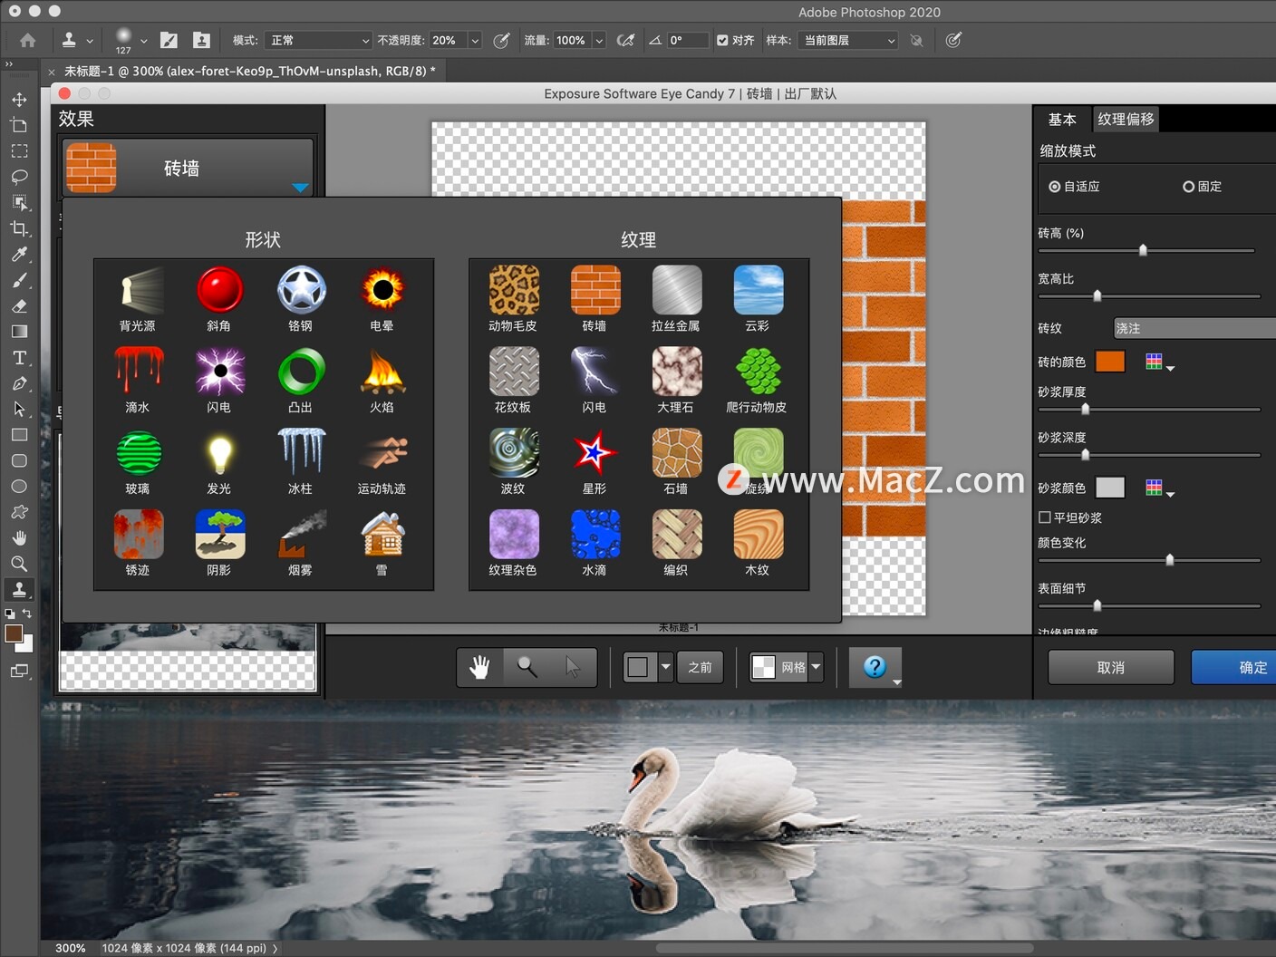Select the 固定 scaling mode radio button
The height and width of the screenshot is (957, 1276).
pyautogui.click(x=1188, y=187)
